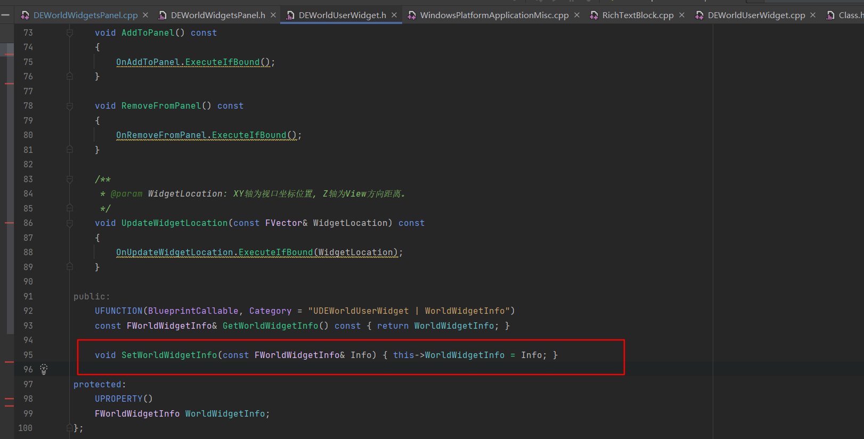
Task: Click the GetWorldWidgetInfo function name
Action: [x=270, y=326]
